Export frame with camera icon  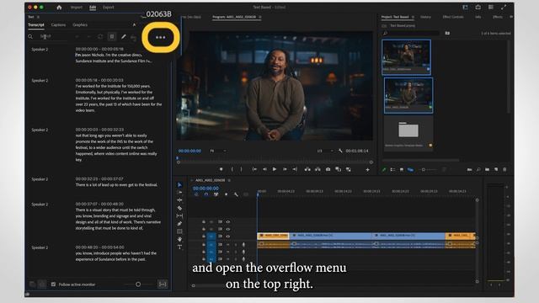tap(328, 169)
